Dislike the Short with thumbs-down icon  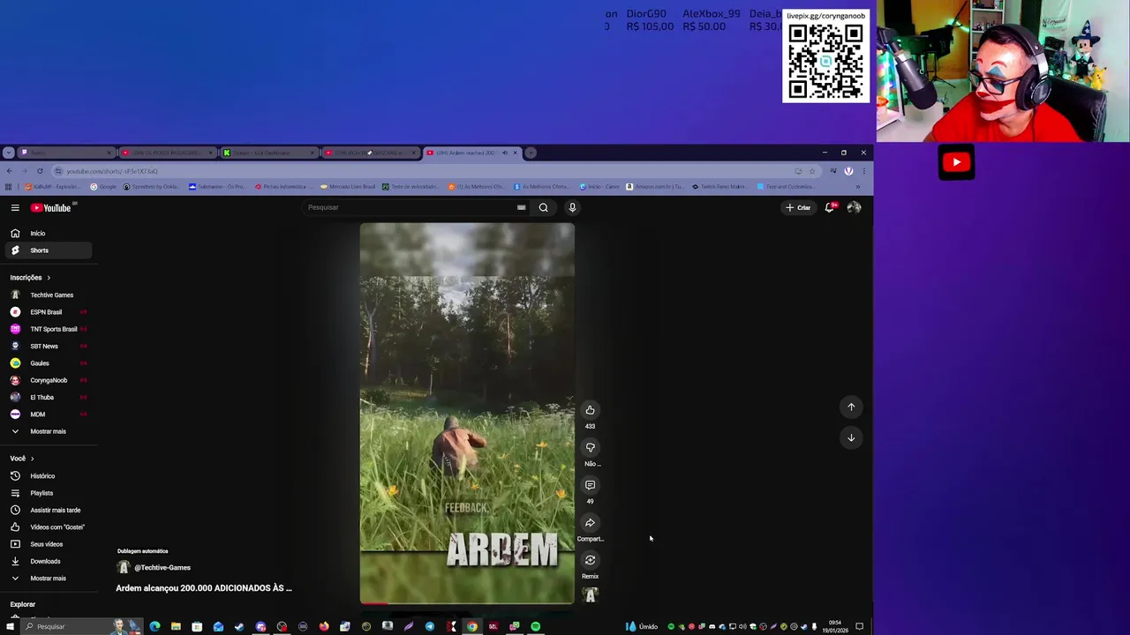(x=590, y=447)
